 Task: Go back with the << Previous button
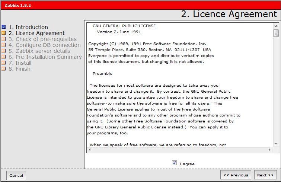235,175
